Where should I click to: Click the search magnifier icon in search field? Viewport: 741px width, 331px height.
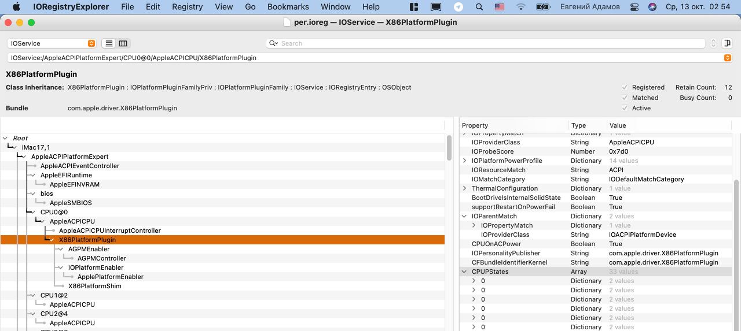click(x=274, y=43)
